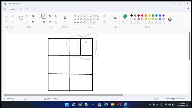Pick the Right arrow shape

click(x=85, y=19)
